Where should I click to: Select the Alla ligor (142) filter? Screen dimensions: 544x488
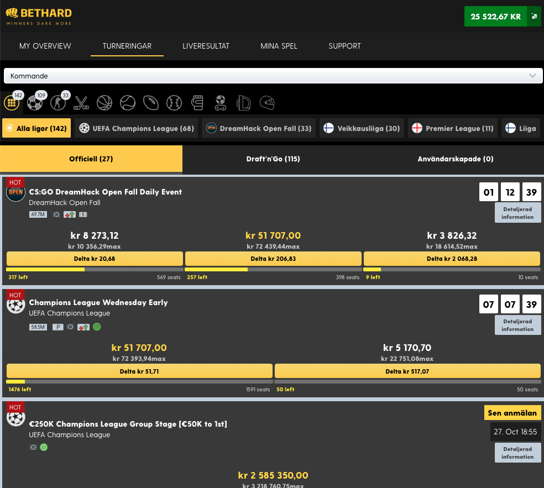[x=36, y=128]
